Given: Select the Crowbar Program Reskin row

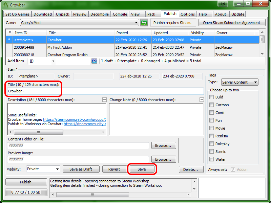Looking at the screenshot, I should tap(132, 54).
